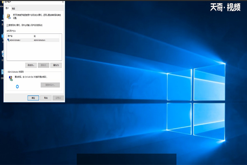
Task: Click the 重置密码 (Reset Password) button
Action: click(50, 85)
